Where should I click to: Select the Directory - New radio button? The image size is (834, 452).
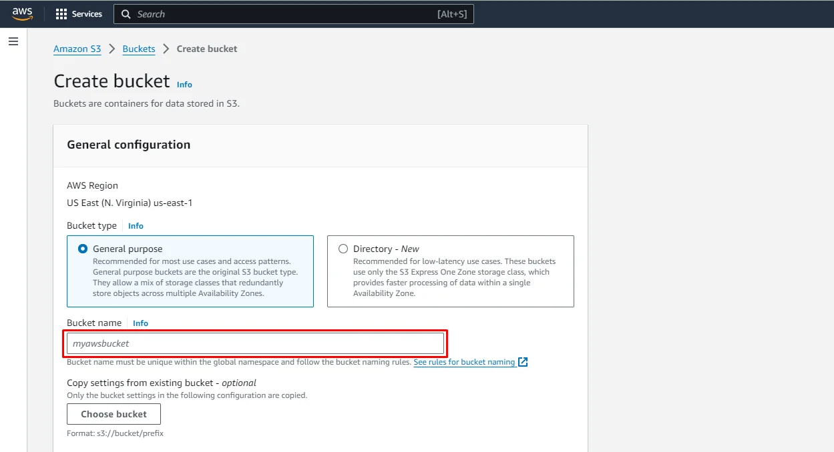click(343, 248)
